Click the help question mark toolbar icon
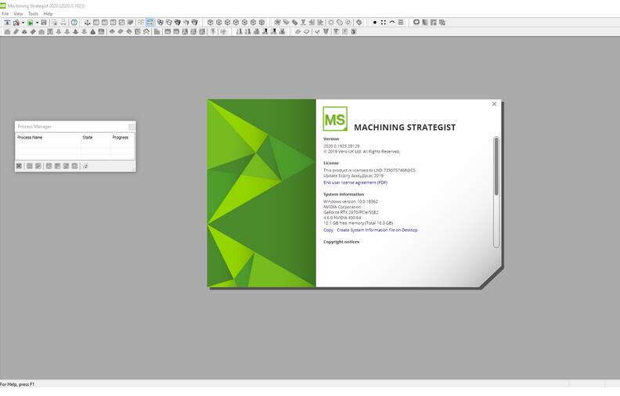620x396 pixels. pyautogui.click(x=74, y=23)
